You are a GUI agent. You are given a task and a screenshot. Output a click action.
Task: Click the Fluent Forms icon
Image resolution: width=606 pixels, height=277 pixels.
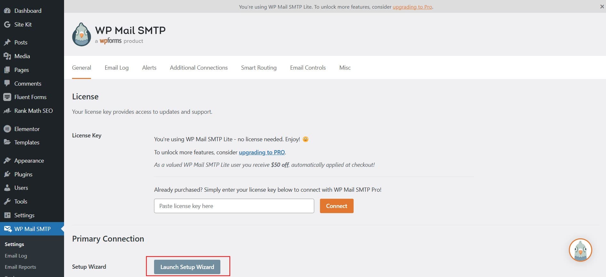point(7,97)
